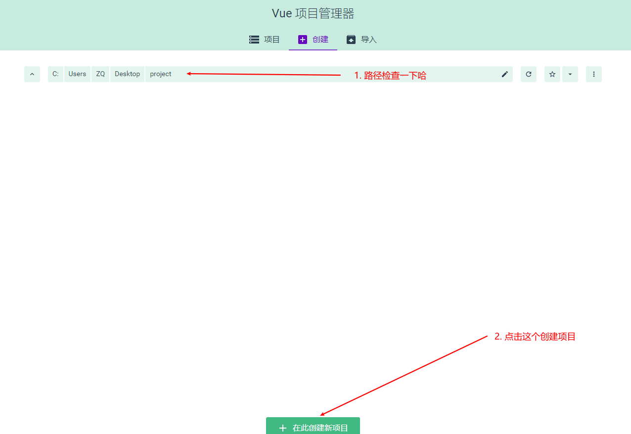Viewport: 631px width, 434px height.
Task: Select the project folder path segment
Action: (x=161, y=74)
